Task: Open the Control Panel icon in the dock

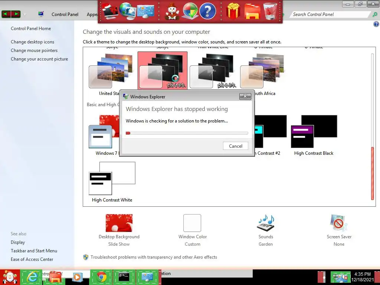Action: point(145,12)
